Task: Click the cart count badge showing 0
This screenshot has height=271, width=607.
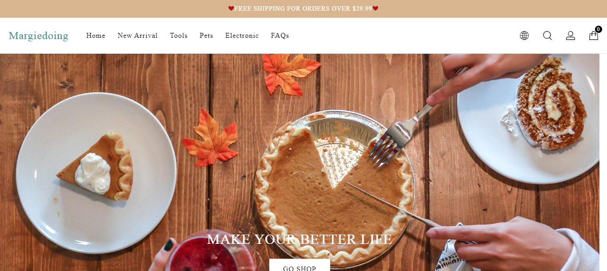Action: pos(599,29)
